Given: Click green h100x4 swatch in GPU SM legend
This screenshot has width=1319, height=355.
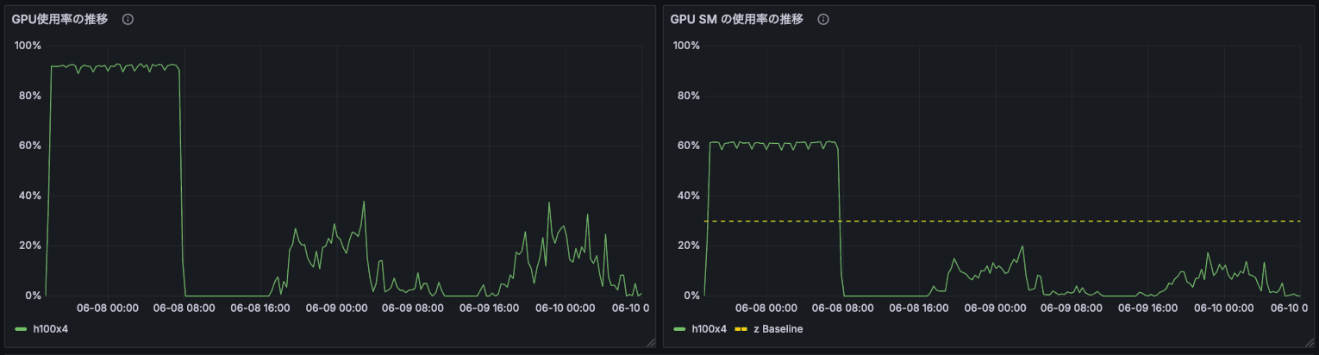Looking at the screenshot, I should [680, 328].
